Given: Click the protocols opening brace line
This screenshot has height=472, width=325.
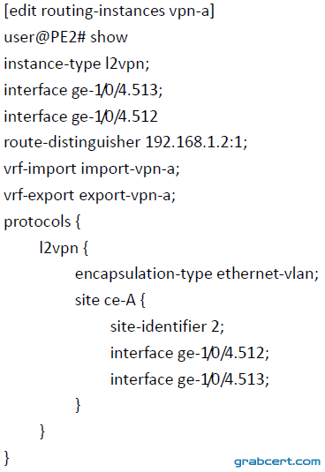Looking at the screenshot, I should coord(42,221).
